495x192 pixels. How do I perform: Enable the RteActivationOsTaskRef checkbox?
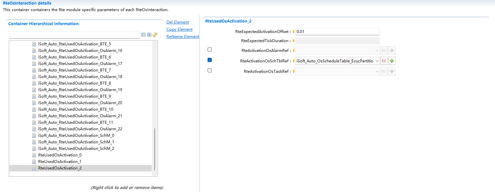coord(209,71)
